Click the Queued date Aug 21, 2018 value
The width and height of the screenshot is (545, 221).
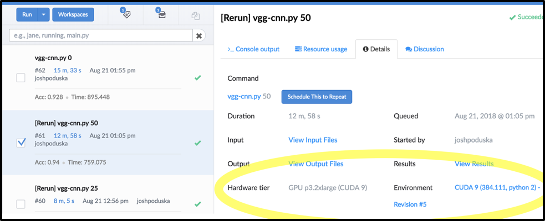click(495, 116)
